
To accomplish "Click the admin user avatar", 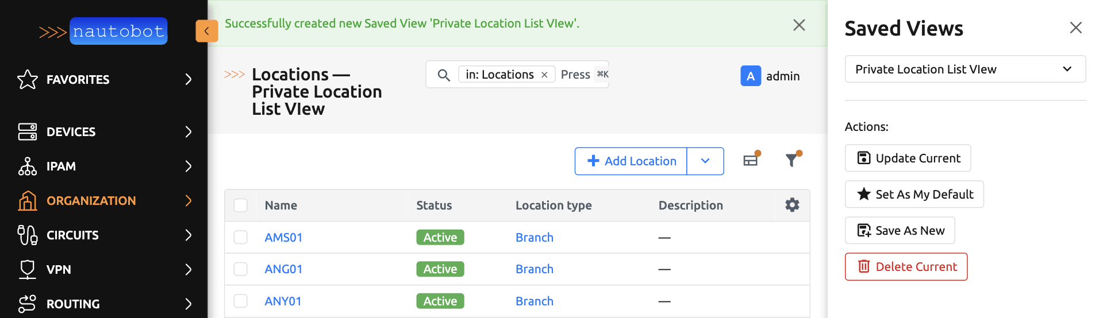I will [x=750, y=76].
